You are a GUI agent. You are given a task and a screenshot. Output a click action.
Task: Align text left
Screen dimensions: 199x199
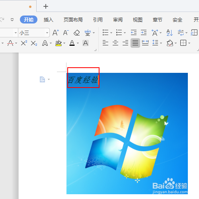pyautogui.click(x=105, y=43)
